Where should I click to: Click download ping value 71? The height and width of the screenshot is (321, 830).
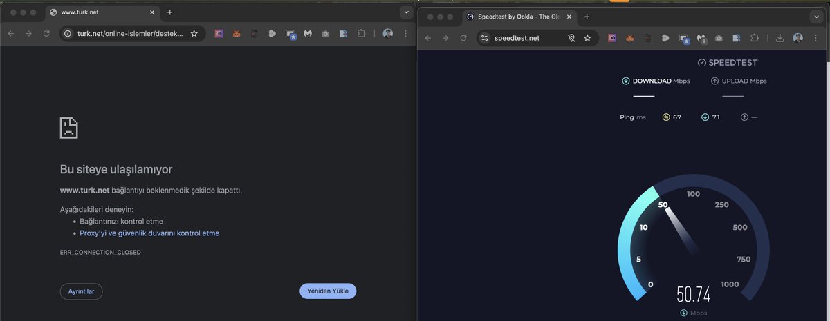pyautogui.click(x=716, y=117)
